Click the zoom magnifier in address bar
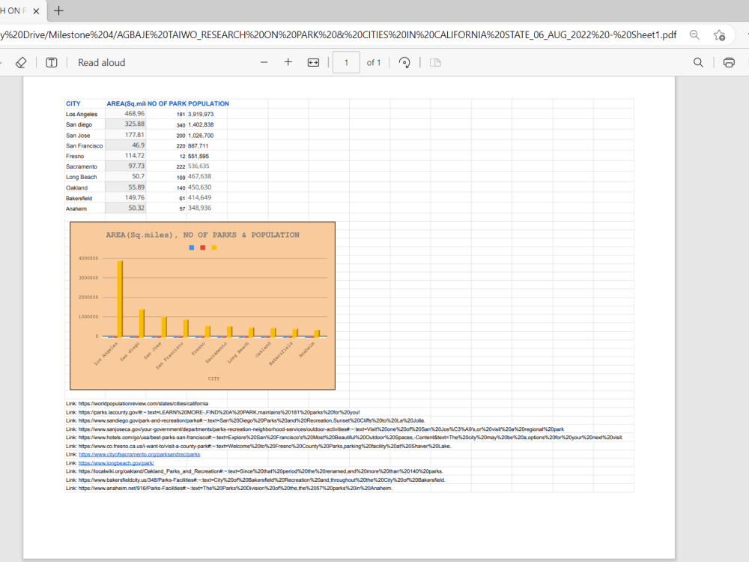This screenshot has width=749, height=562. (694, 35)
